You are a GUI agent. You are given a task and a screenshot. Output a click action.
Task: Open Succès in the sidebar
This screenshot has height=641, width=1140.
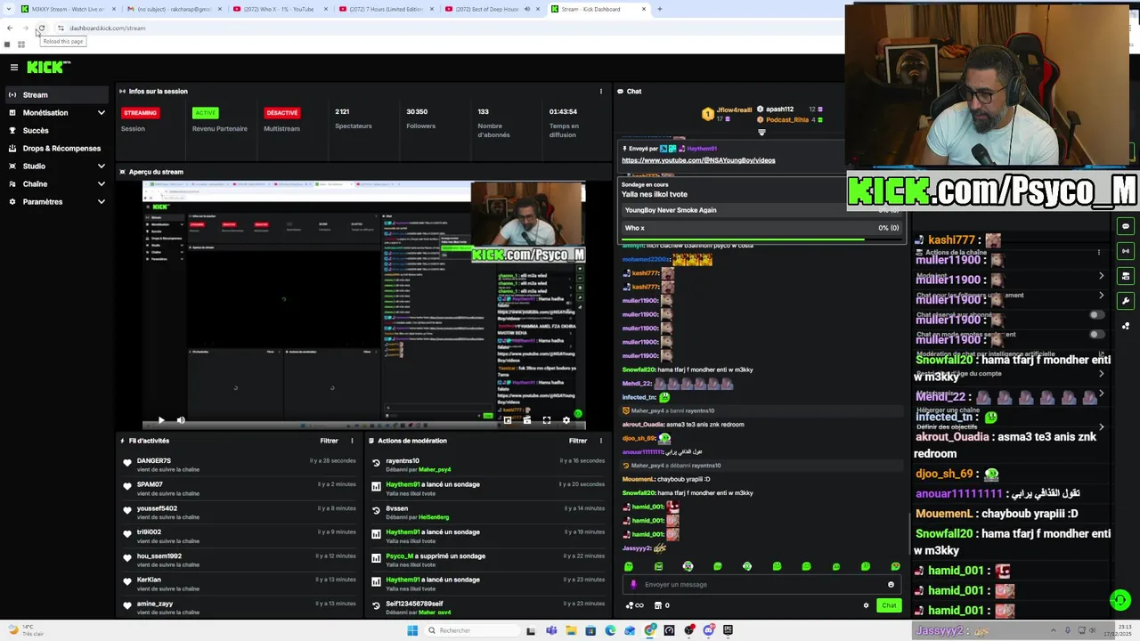pyautogui.click(x=57, y=131)
